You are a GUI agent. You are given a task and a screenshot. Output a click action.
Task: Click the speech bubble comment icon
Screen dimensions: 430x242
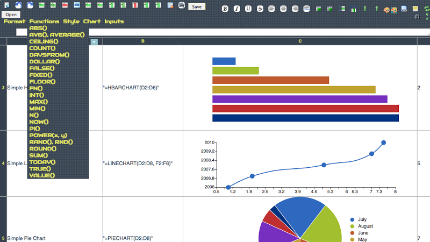182,5
